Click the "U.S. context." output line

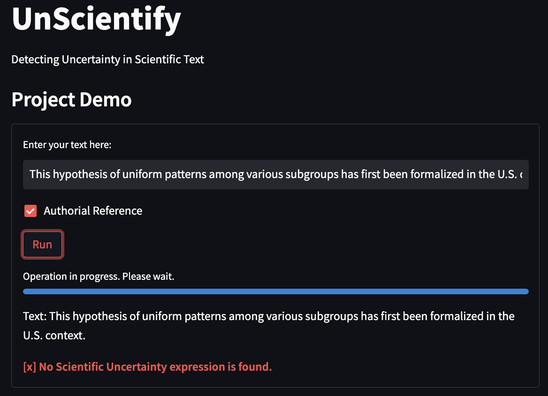pos(54,336)
